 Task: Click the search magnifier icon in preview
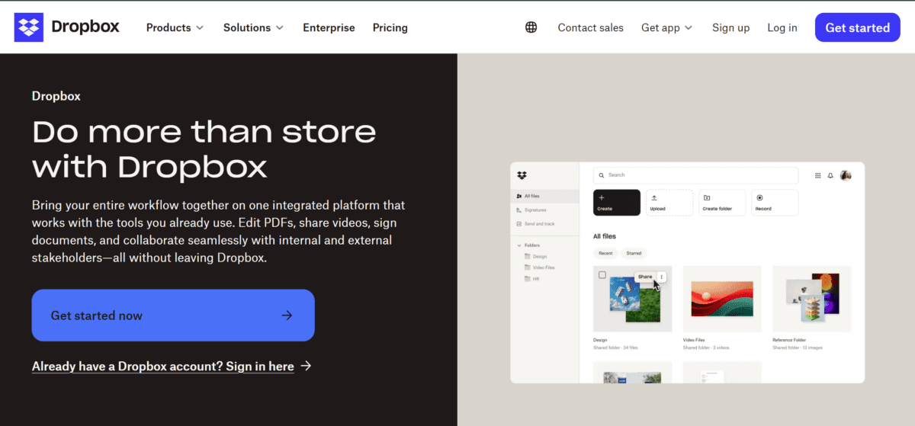(x=602, y=175)
